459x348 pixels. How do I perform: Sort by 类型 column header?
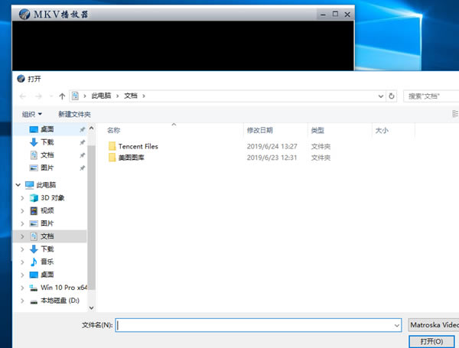[x=317, y=130]
